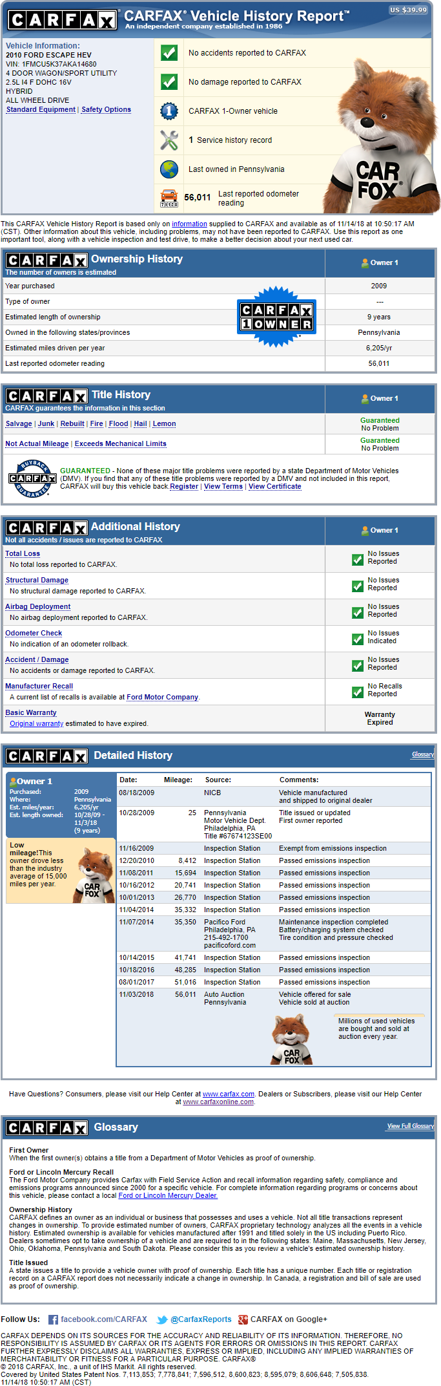Click the Google+ icon
Screen dimensions: 441x1386
(x=243, y=1320)
